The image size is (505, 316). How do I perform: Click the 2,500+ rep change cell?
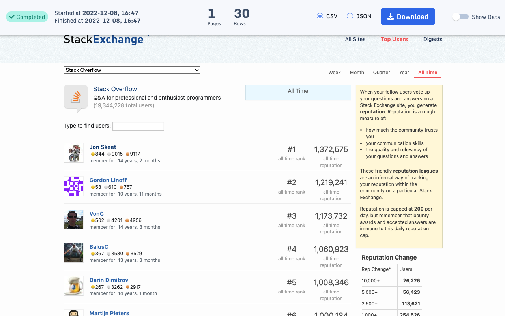coord(379,304)
